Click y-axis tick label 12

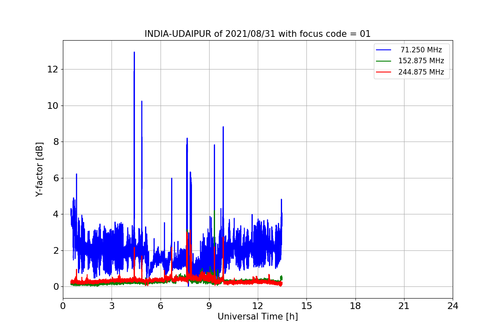coord(53,69)
